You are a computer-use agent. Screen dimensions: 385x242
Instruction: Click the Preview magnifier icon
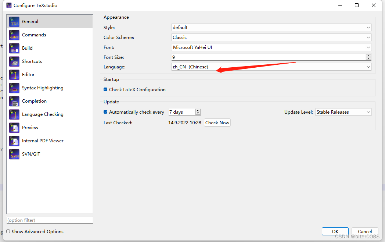[x=14, y=128]
